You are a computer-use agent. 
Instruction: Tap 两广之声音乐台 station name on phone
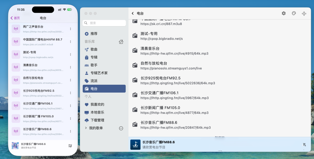(x=33, y=27)
